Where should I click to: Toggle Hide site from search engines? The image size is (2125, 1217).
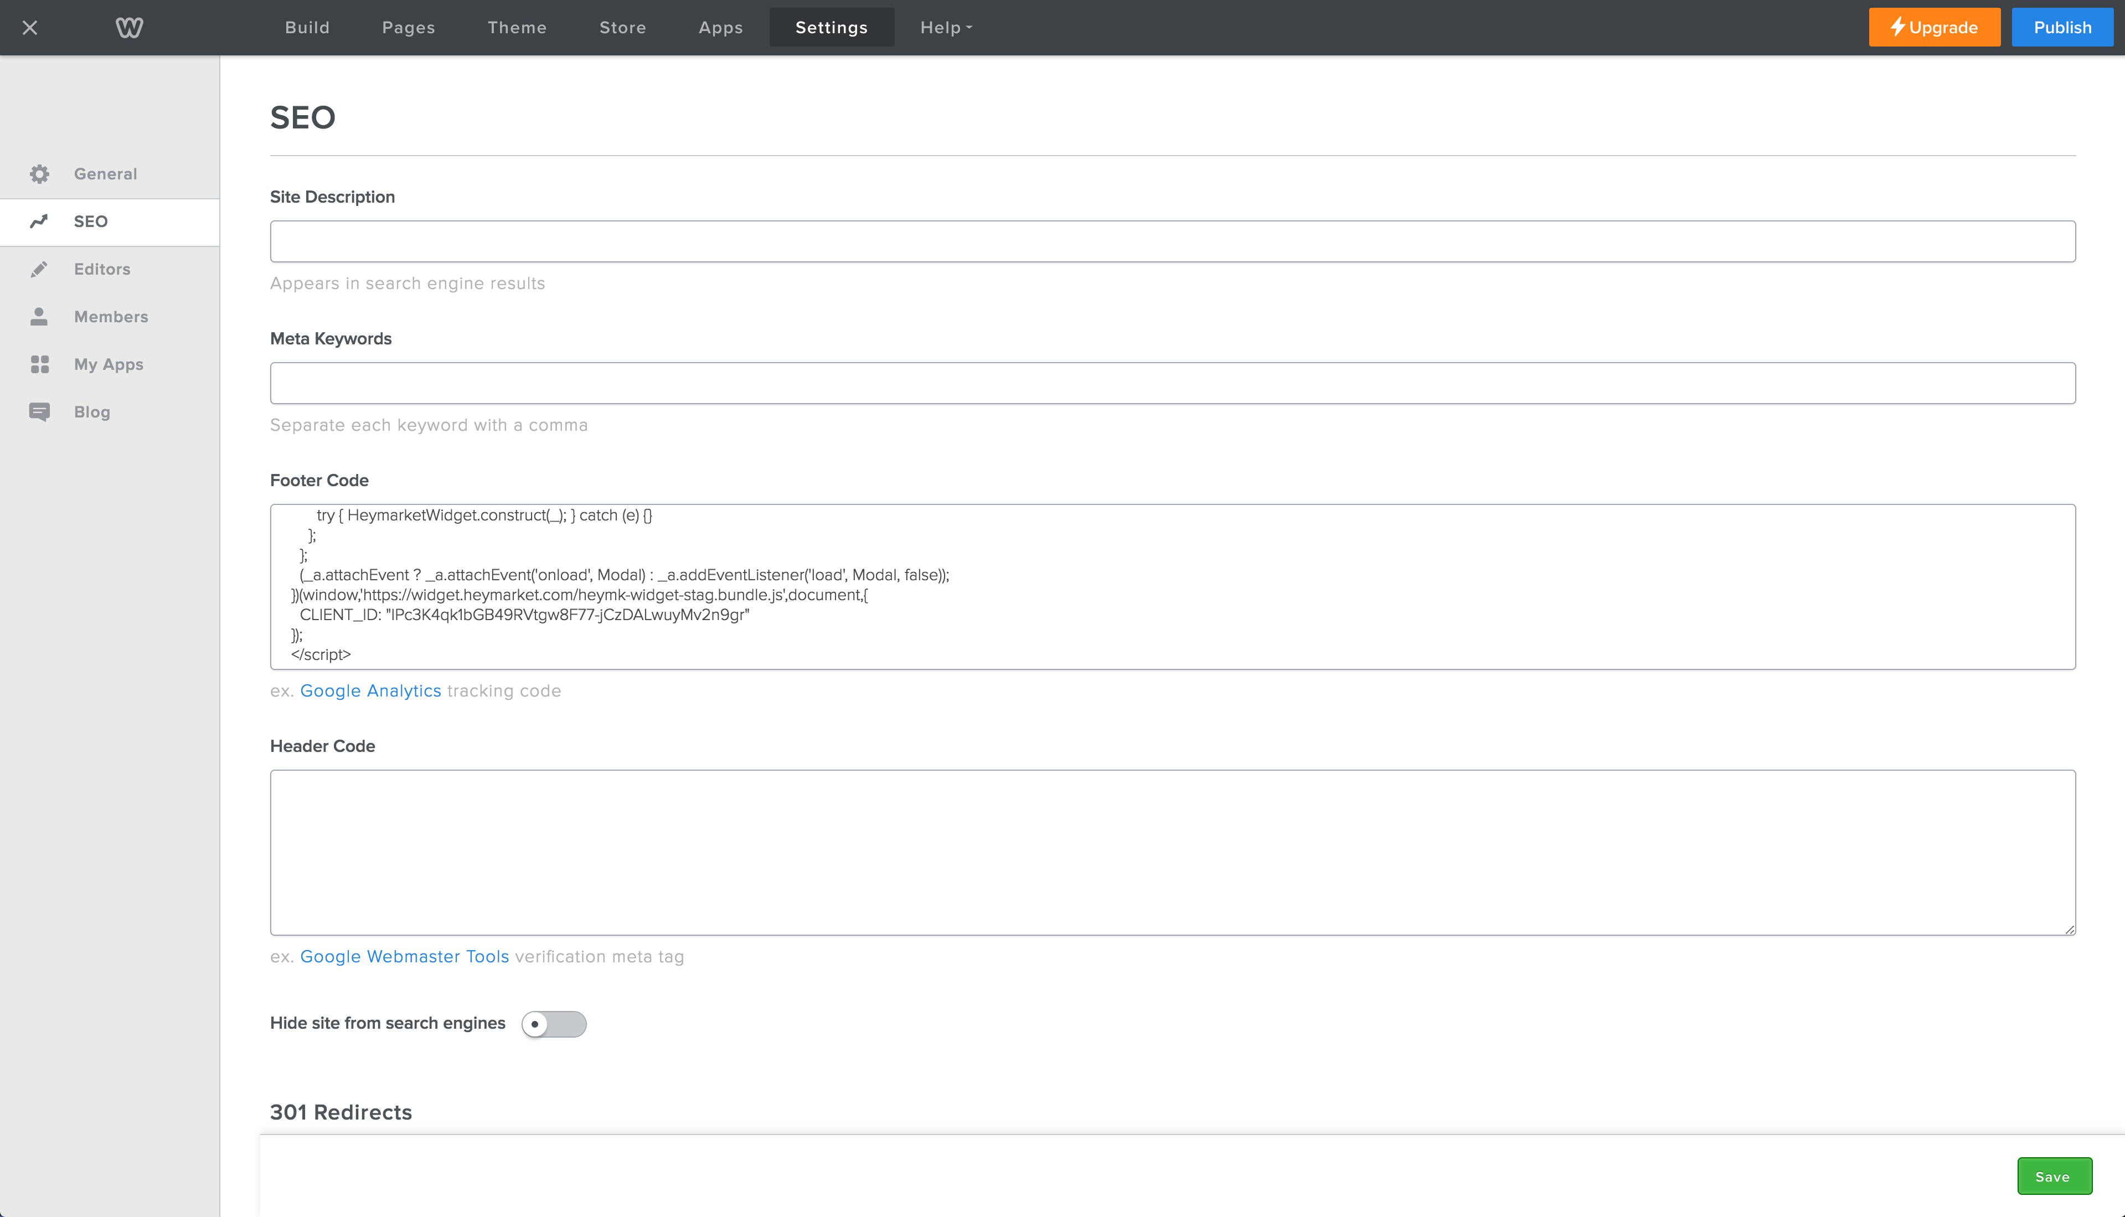click(x=554, y=1024)
